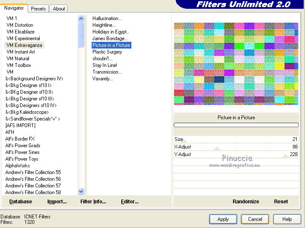This screenshot has width=305, height=228.
Task: Open the Presets tab
Action: pyautogui.click(x=38, y=9)
